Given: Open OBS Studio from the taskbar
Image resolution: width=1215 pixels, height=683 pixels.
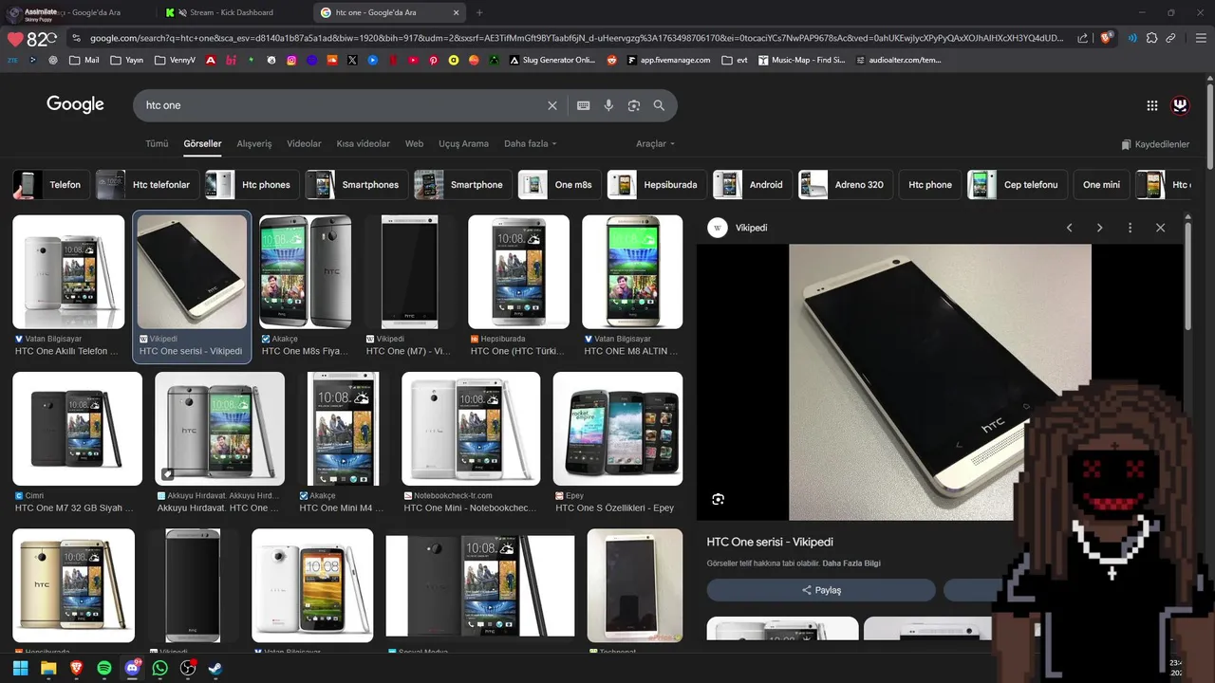Looking at the screenshot, I should (x=188, y=668).
